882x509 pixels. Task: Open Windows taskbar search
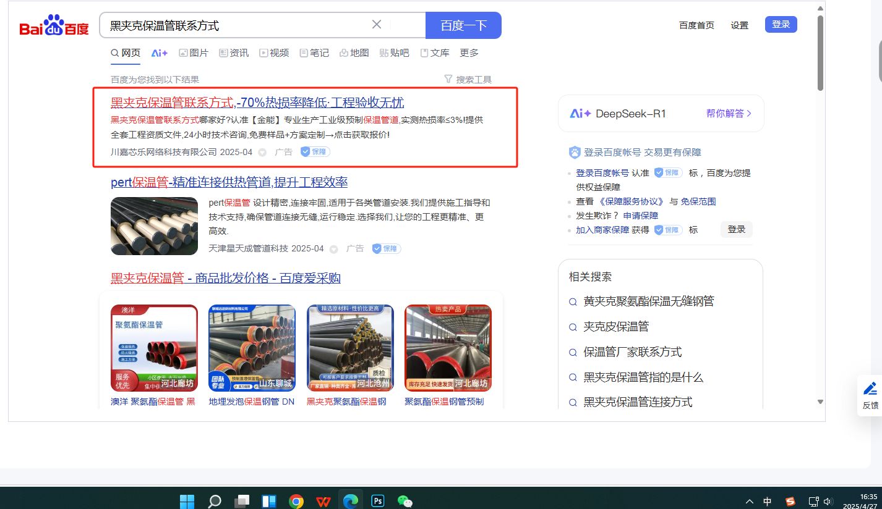(x=215, y=500)
